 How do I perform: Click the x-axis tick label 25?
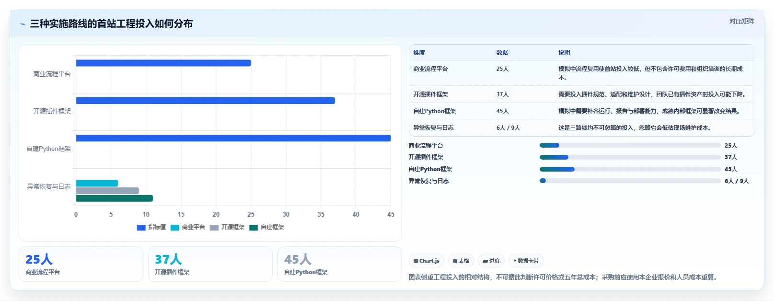pyautogui.click(x=251, y=214)
